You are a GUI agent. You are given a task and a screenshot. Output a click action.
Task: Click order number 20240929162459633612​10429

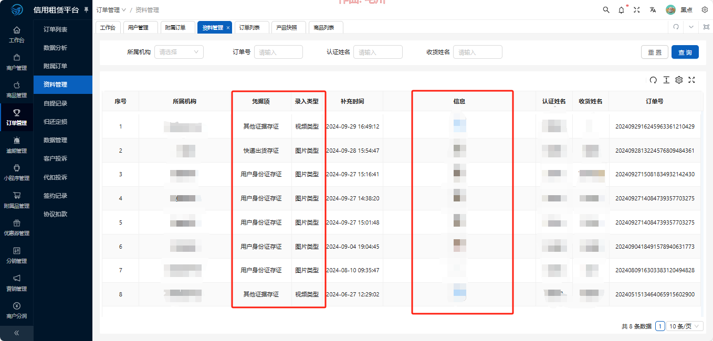pyautogui.click(x=655, y=126)
